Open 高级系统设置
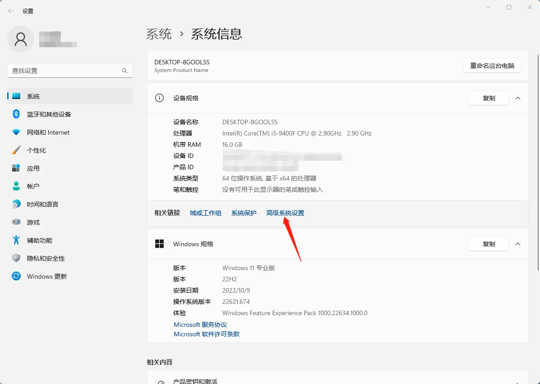This screenshot has height=384, width=540. [x=285, y=212]
